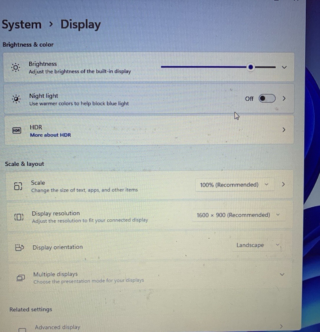Click the Display breadcrumb title
Screen dimensions: 320x332
click(x=81, y=25)
